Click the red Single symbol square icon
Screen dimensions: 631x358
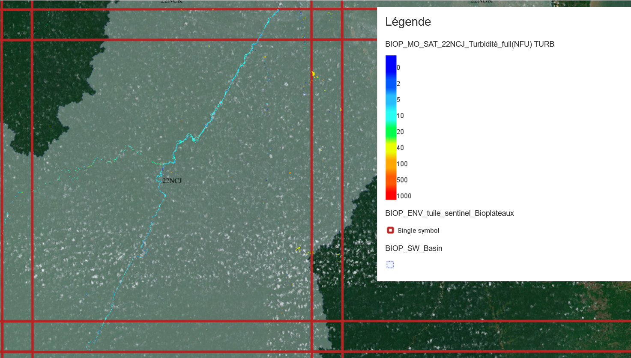click(x=390, y=230)
